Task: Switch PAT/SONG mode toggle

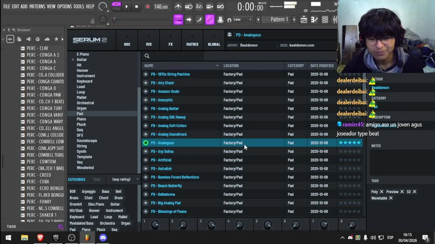Action: pos(117,6)
